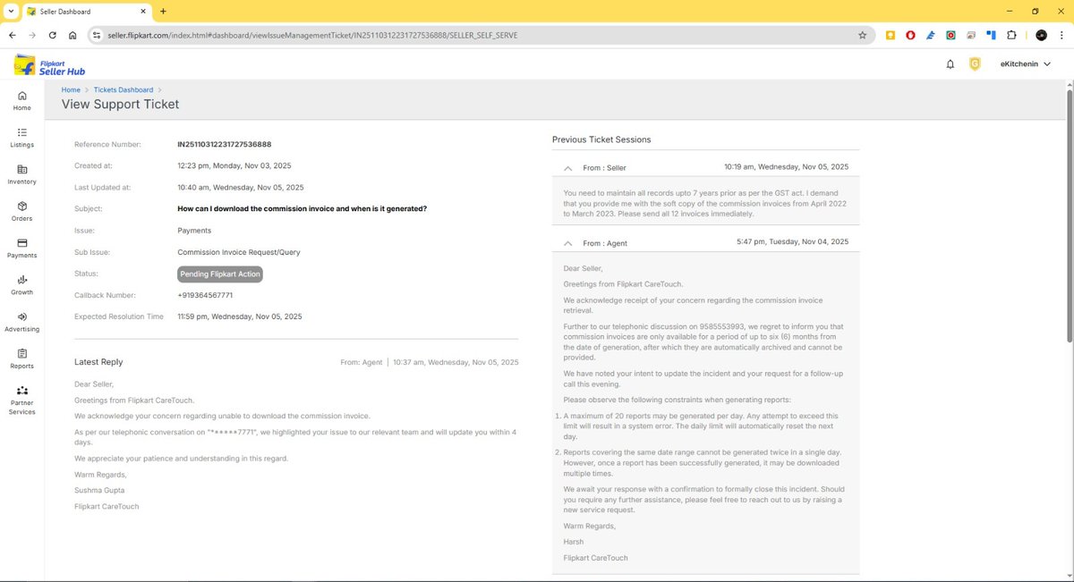Click the Commission Invoice Request/Query sub issue
This screenshot has width=1074, height=582.
pos(239,252)
